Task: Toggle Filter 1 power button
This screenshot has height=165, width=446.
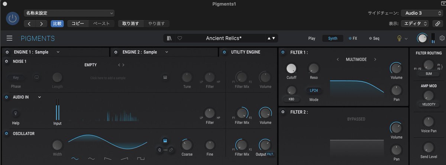Action: (283, 52)
